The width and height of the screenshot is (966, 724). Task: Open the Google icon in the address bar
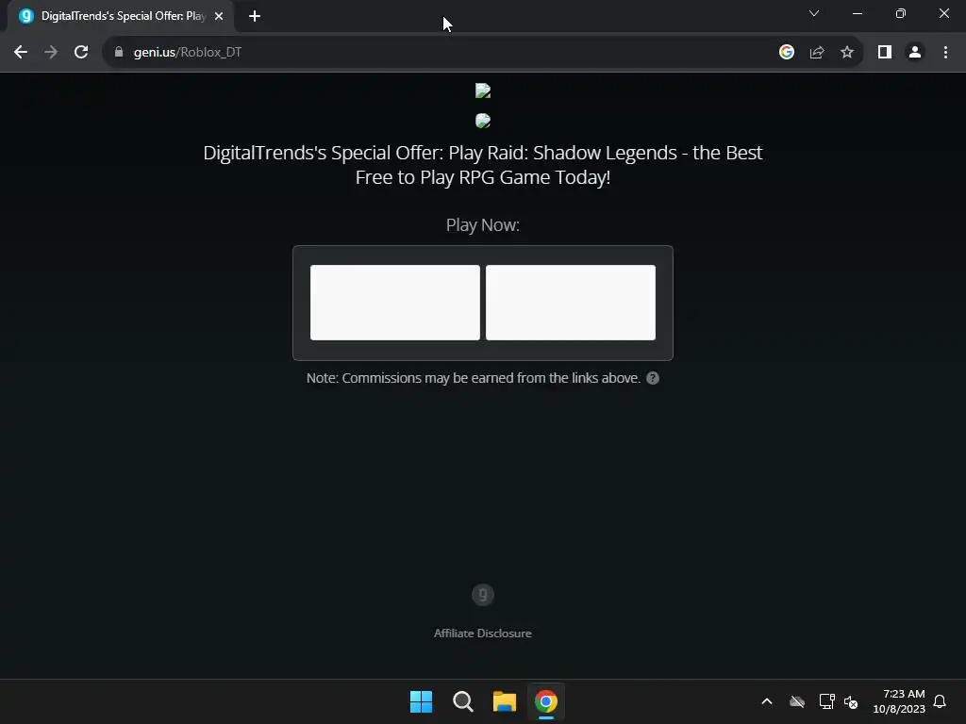point(786,53)
